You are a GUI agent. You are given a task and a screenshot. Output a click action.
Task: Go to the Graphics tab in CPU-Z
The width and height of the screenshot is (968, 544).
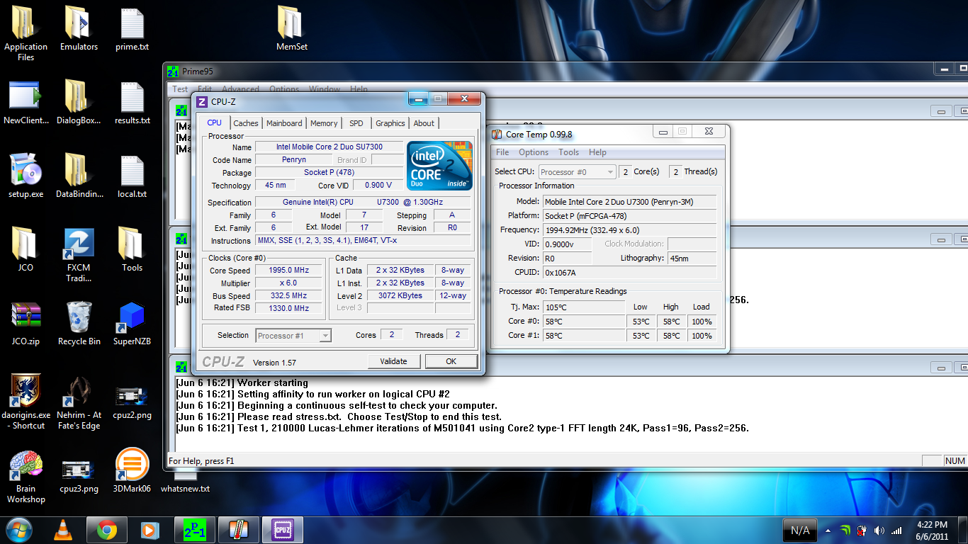[x=390, y=123]
